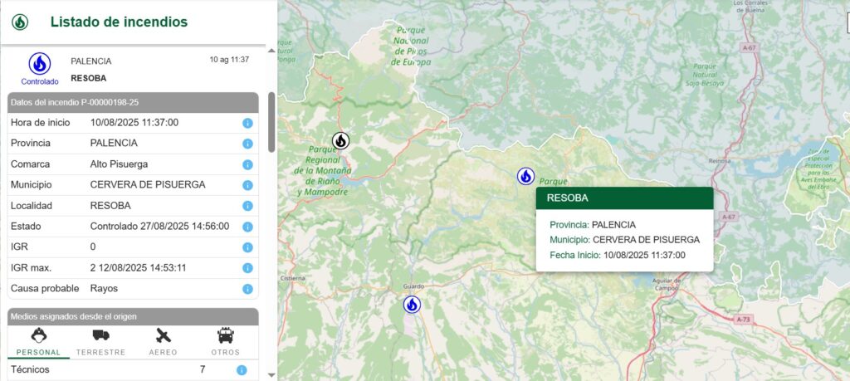View info for IGR max. row
Viewport: 850px width, 381px height.
tap(247, 268)
